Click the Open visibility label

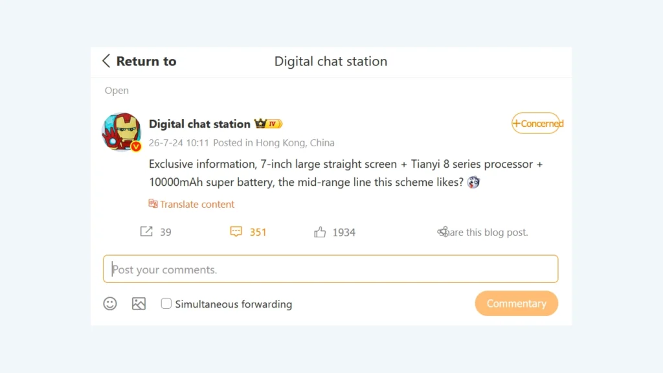117,91
